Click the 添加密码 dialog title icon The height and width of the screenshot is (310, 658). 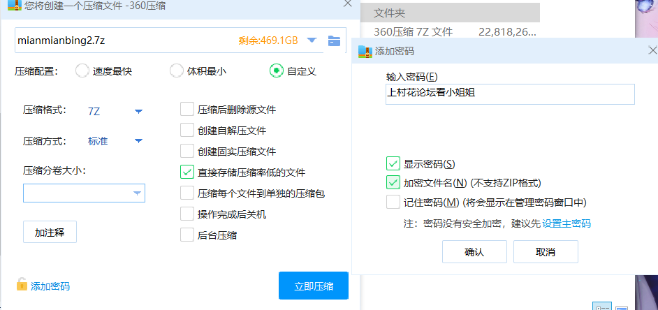point(365,51)
